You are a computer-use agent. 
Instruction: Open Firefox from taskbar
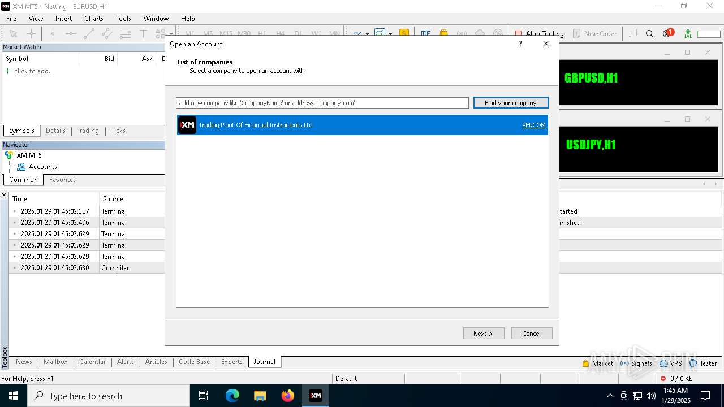click(x=288, y=396)
